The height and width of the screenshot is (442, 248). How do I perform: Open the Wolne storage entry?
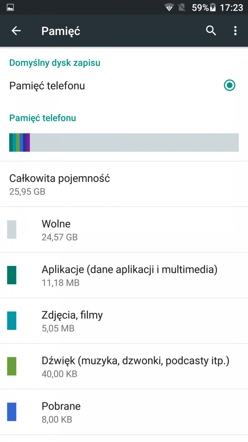124,230
